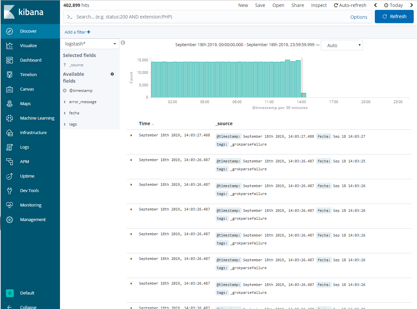
Task: Click into the query search field
Action: pyautogui.click(x=211, y=17)
